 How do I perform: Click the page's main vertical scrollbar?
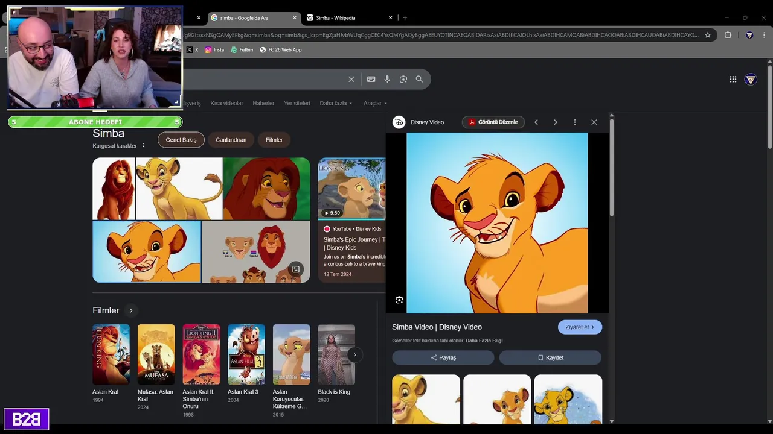(x=769, y=106)
